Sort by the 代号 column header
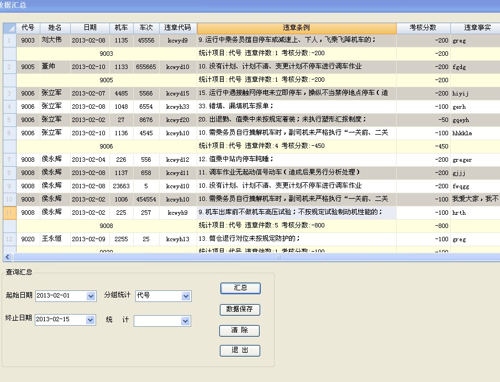Image resolution: width=500 pixels, height=382 pixels. click(x=28, y=28)
